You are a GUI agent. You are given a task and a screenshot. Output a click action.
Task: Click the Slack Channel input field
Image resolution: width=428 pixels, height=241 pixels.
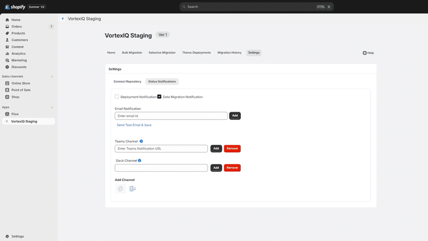tap(161, 168)
